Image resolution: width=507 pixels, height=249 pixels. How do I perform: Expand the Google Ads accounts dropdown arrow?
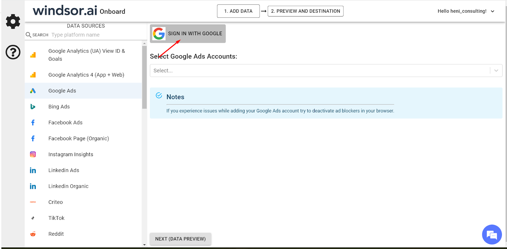coord(496,71)
